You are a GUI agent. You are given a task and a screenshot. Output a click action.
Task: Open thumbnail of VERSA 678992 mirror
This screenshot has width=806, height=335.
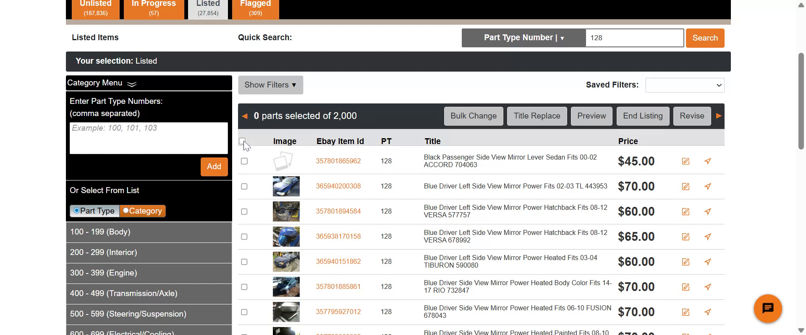pyautogui.click(x=286, y=237)
